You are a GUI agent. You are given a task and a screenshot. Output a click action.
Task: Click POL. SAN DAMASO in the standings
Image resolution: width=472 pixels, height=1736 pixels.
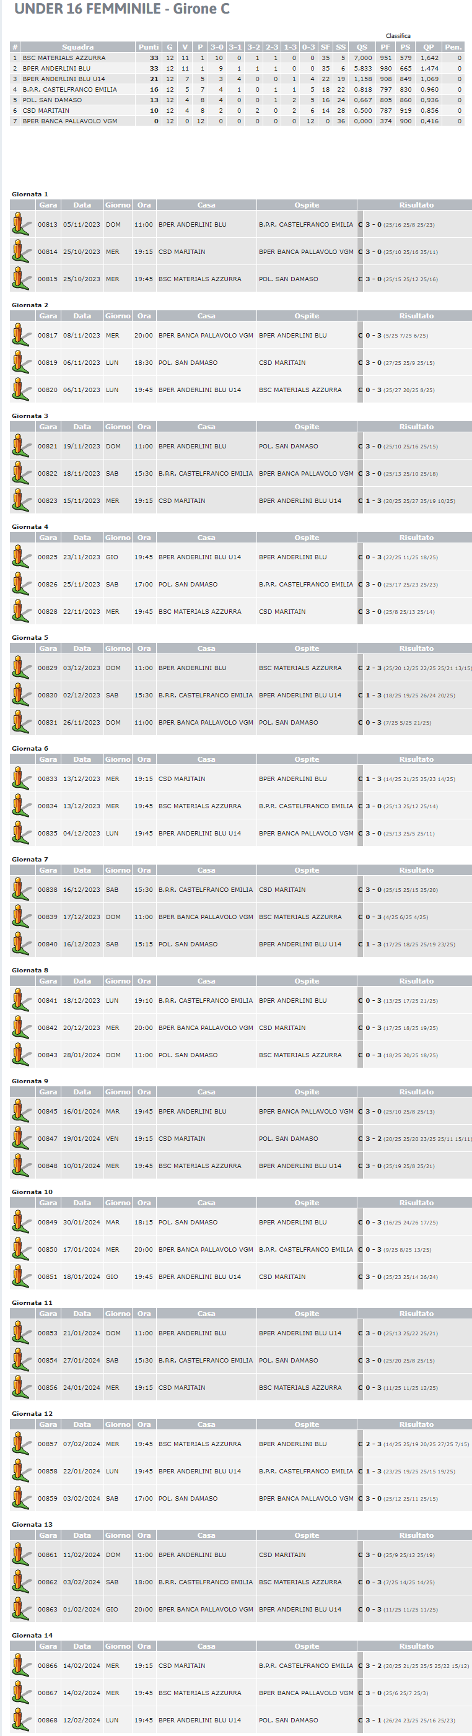click(52, 100)
